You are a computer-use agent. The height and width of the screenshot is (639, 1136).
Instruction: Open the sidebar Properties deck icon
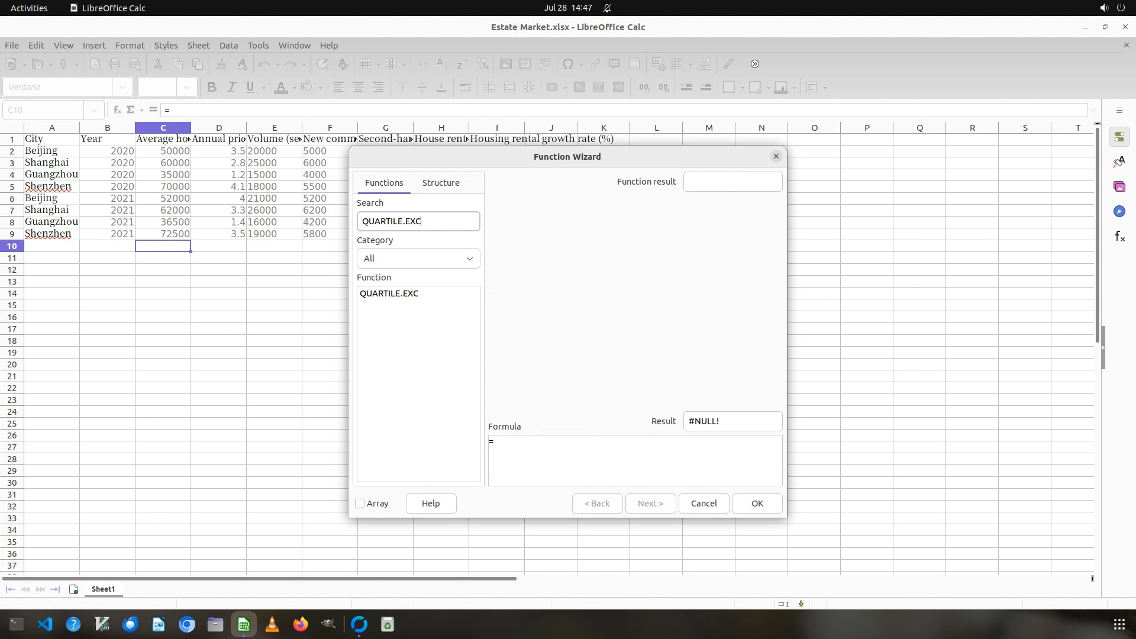coord(1119,137)
